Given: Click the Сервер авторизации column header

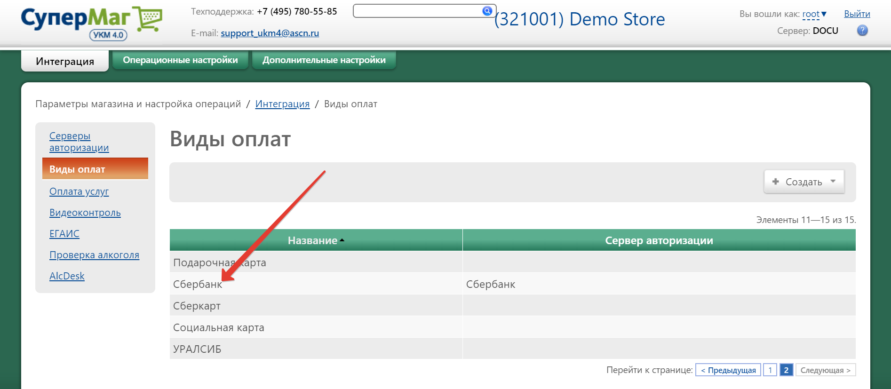Looking at the screenshot, I should click(659, 240).
